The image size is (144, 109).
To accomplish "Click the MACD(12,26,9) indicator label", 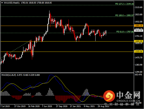I will [x=9, y=75].
